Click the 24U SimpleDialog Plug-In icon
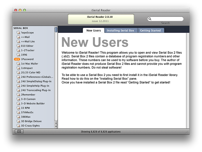Viewport: 202px width, 152px height. pos(18,81)
